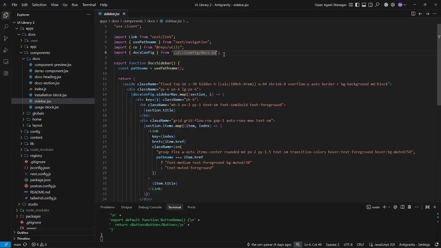Click the zoom magnifier icon in status bar
441x248 pixels.
coord(298,245)
